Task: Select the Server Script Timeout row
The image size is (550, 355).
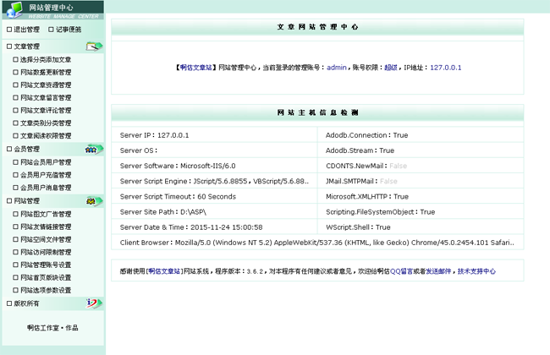Action: click(214, 197)
